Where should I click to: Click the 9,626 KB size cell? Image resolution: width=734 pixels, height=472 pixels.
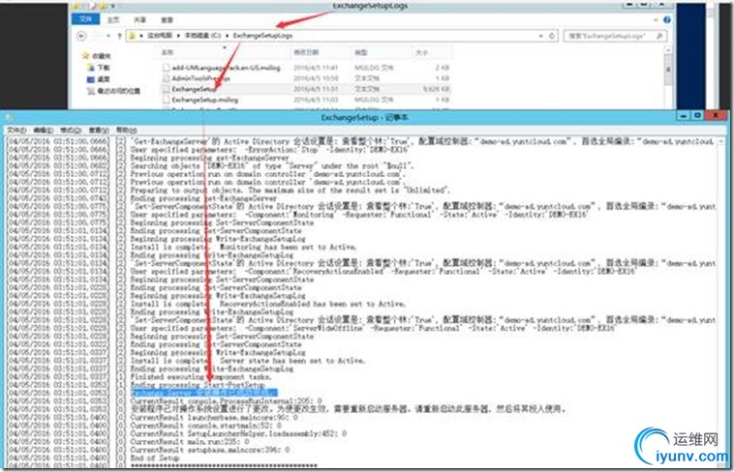(437, 89)
